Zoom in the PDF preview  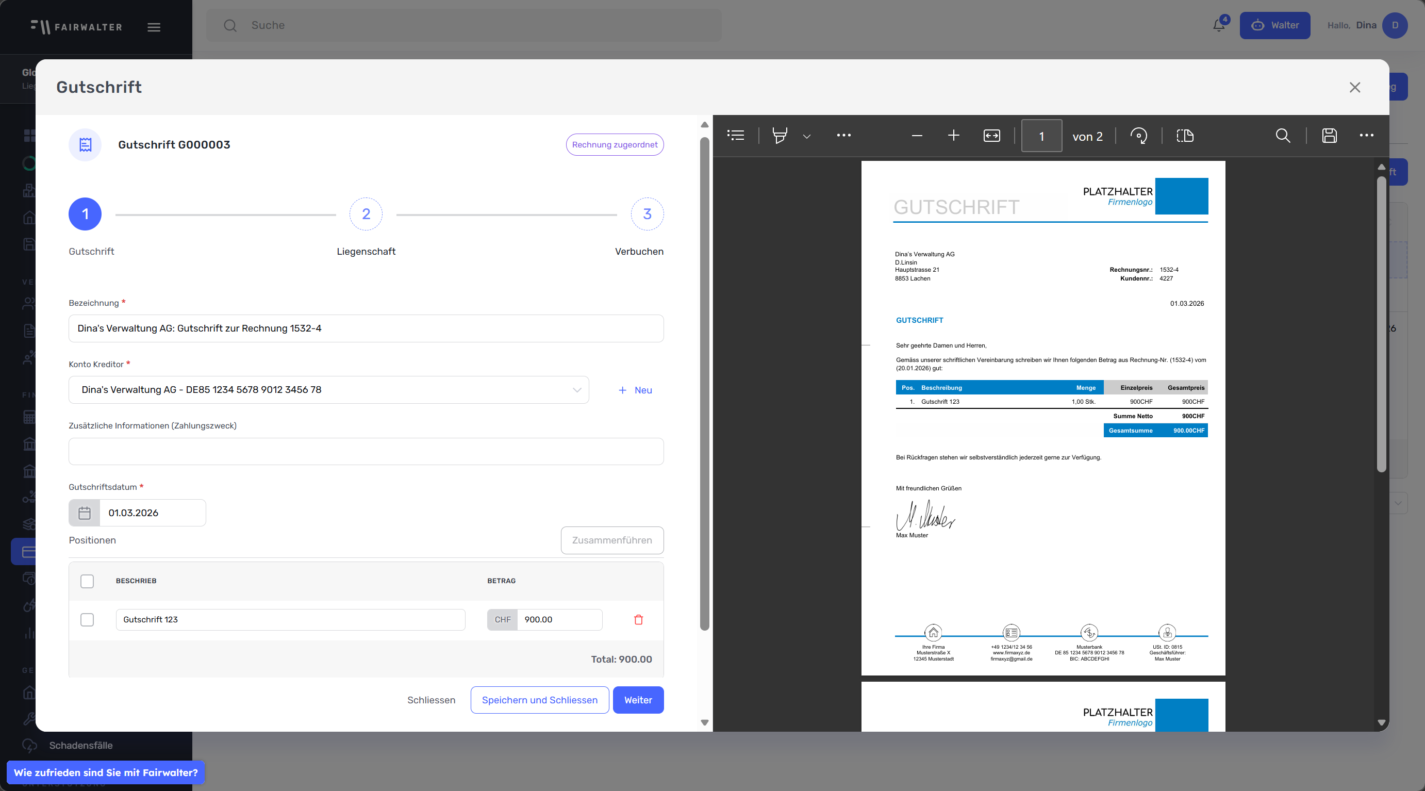pos(953,136)
